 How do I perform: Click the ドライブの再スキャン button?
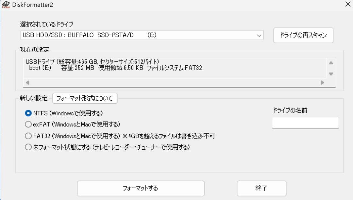(303, 35)
